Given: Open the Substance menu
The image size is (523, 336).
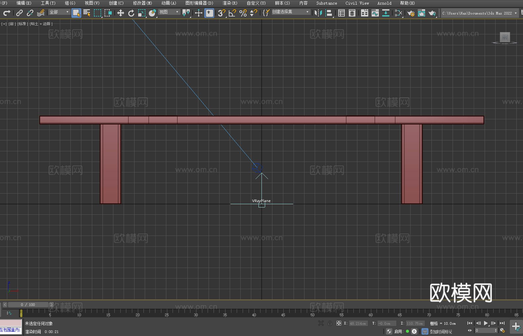Looking at the screenshot, I should click(327, 3).
